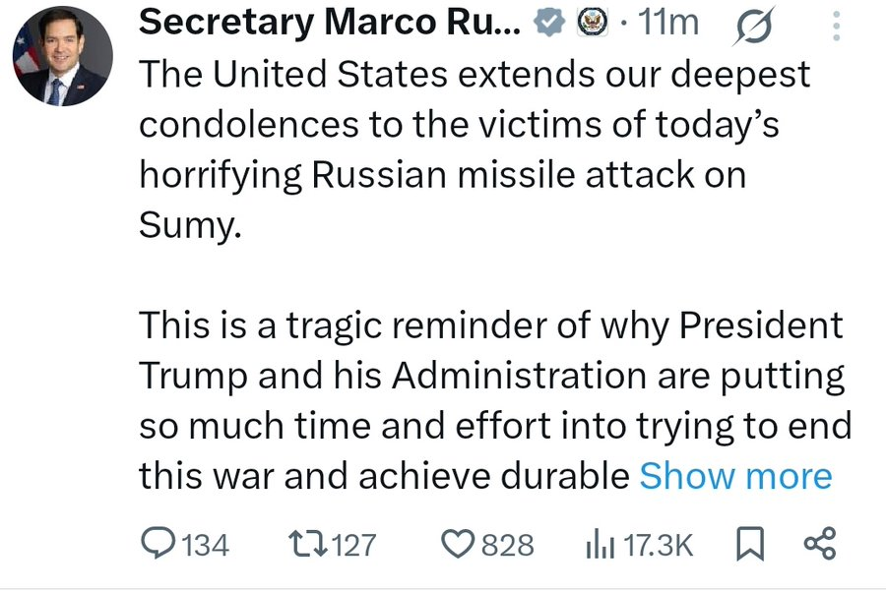Open the three-dot more options menu
Viewport: 886px width, 591px height.
(836, 25)
